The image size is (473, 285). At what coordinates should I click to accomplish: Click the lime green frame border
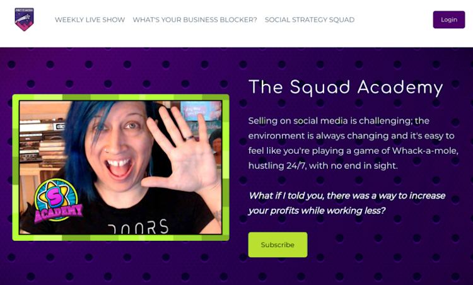(120, 97)
